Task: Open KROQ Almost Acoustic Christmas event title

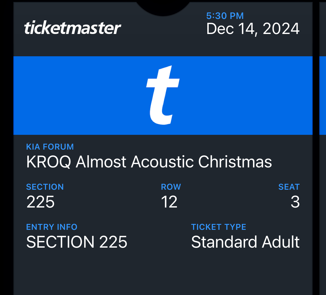Action: pyautogui.click(x=149, y=162)
